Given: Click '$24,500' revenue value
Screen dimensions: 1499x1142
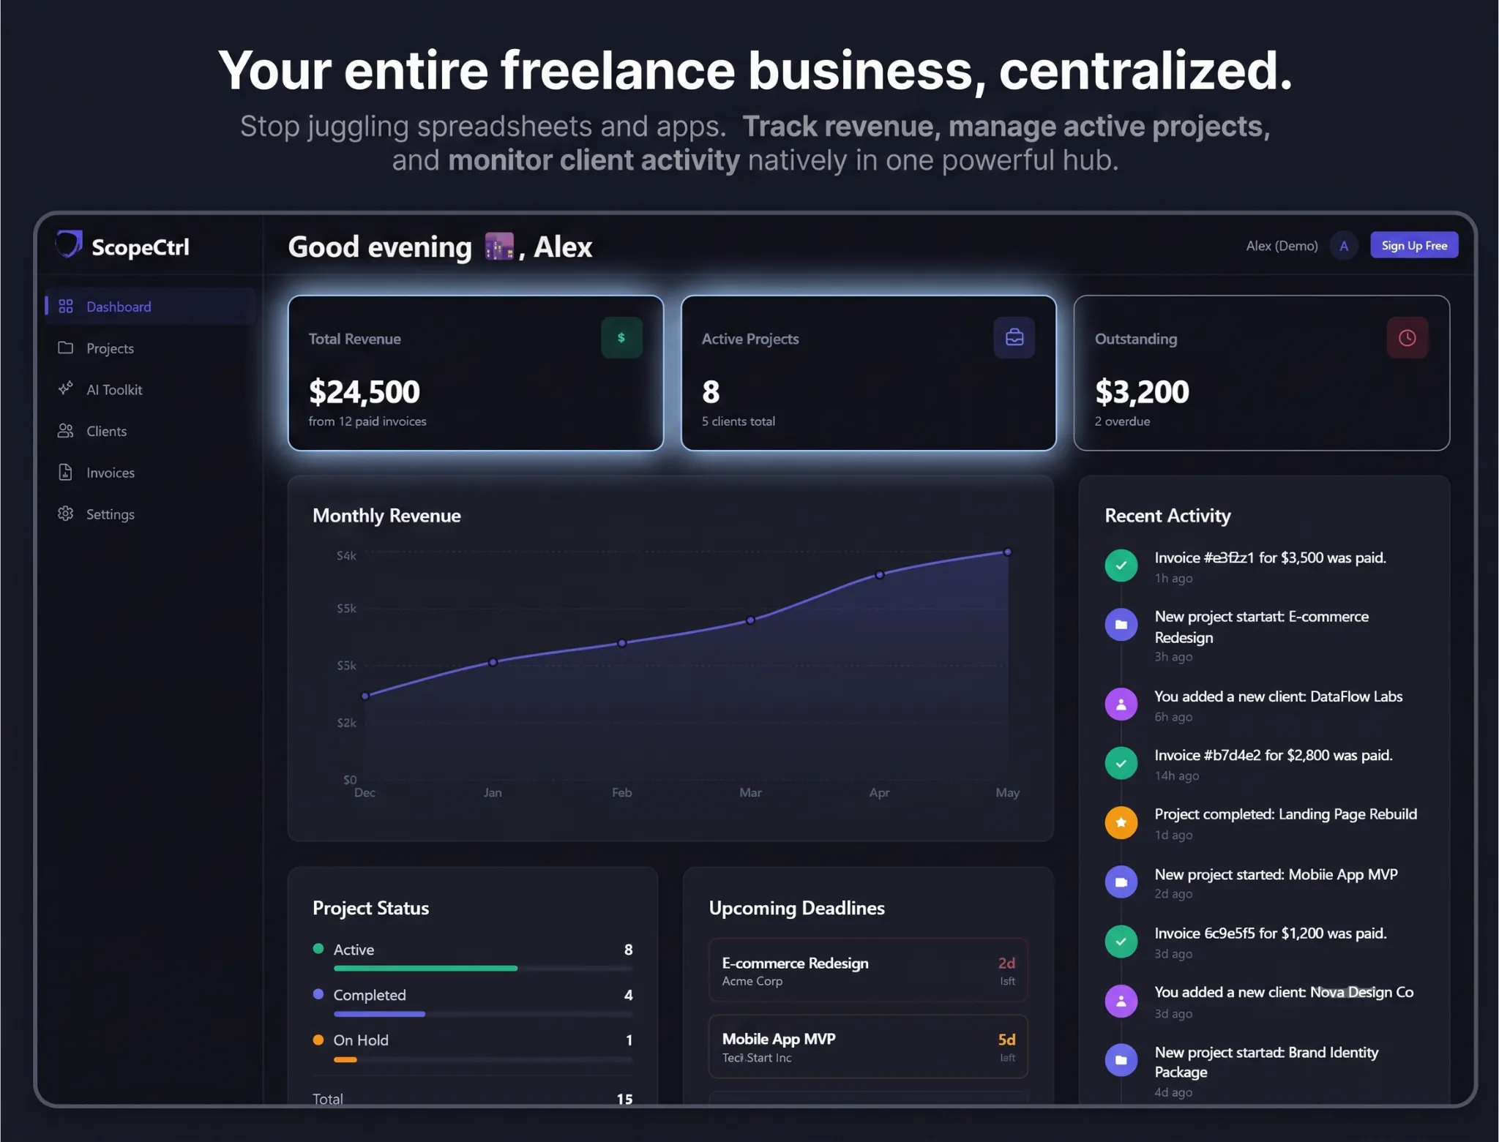Looking at the screenshot, I should (365, 392).
